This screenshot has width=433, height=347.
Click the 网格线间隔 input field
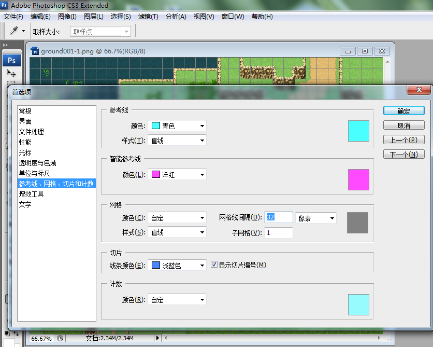point(279,217)
